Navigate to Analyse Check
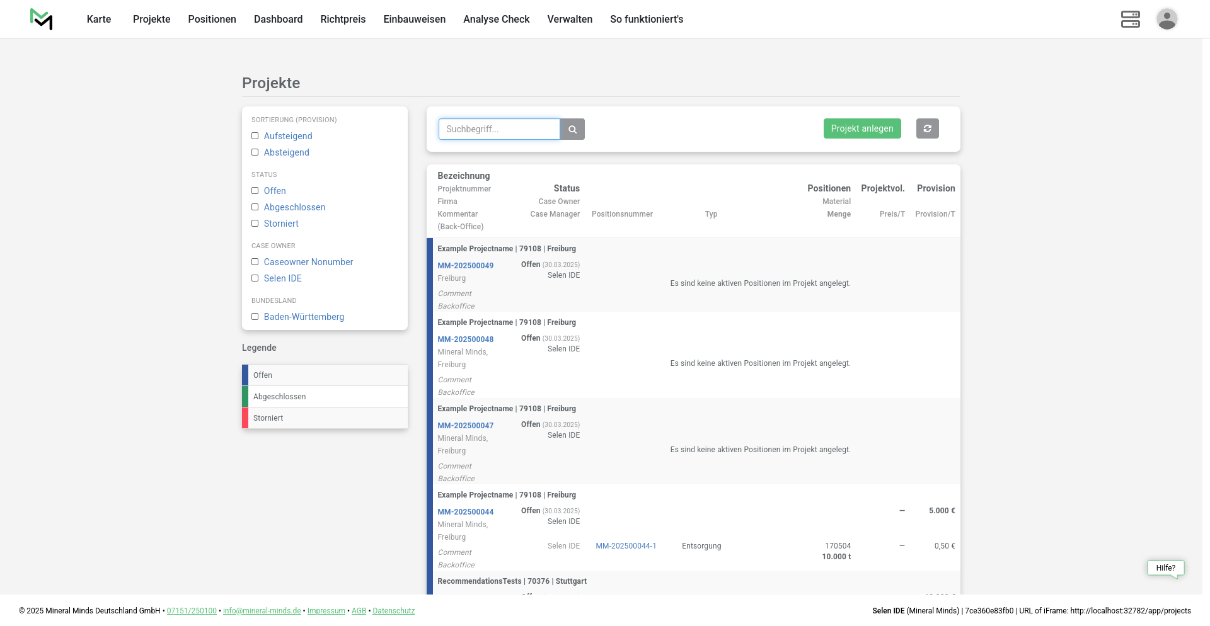Screen dimensions: 1210x626 (x=496, y=19)
